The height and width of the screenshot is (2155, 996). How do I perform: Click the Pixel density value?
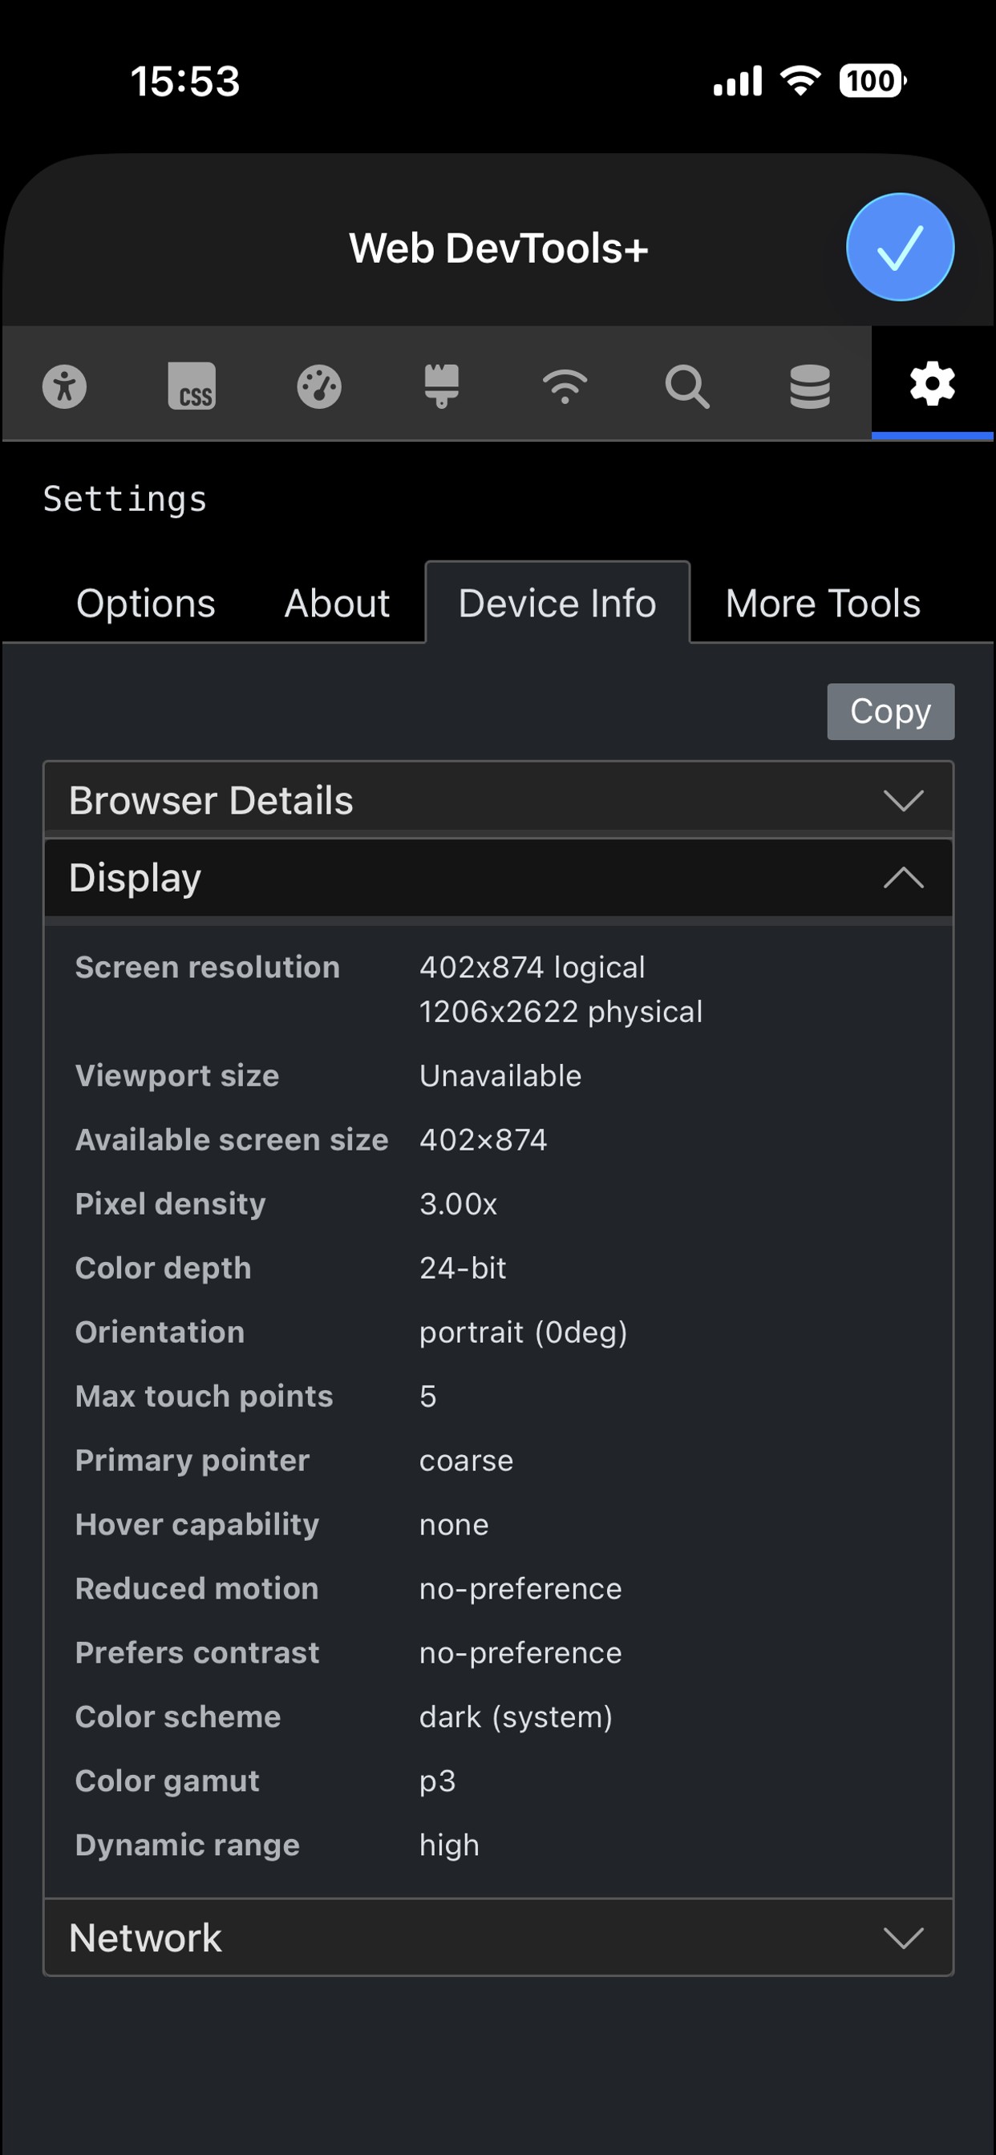tap(458, 1203)
